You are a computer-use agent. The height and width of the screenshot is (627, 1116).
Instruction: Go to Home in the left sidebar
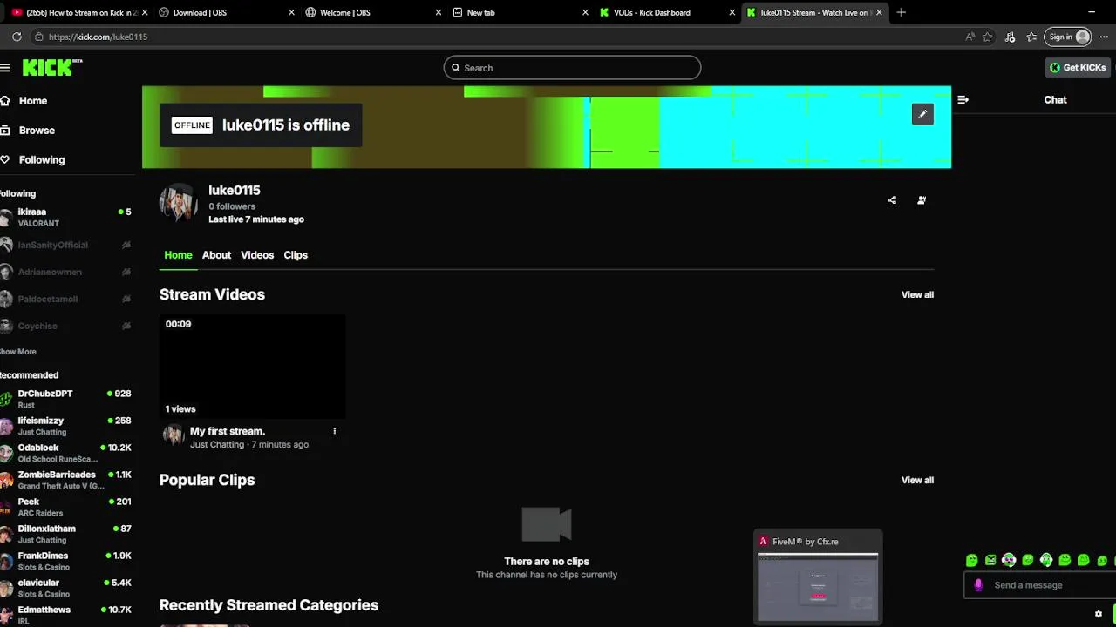coord(33,101)
